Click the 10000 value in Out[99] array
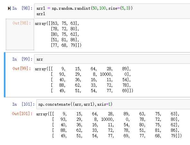190x145 pixels. pyautogui.click(x=106, y=74)
